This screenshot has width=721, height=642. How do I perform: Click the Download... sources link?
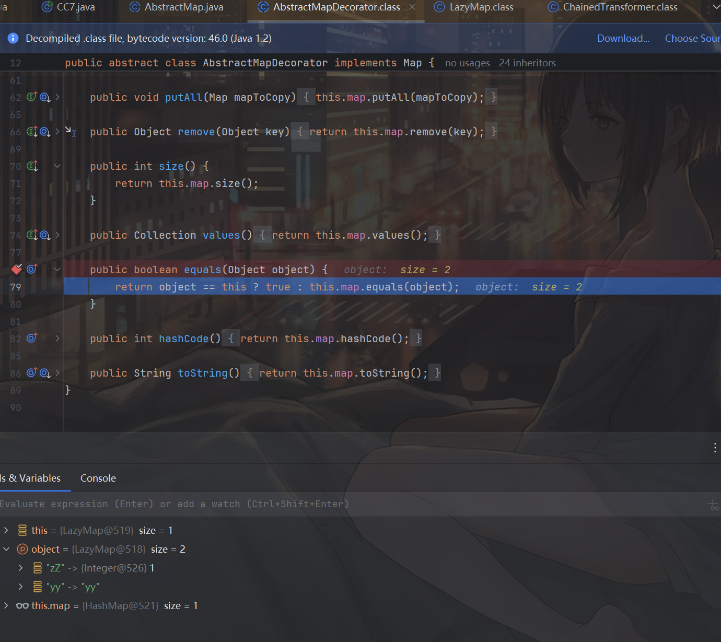tap(623, 38)
